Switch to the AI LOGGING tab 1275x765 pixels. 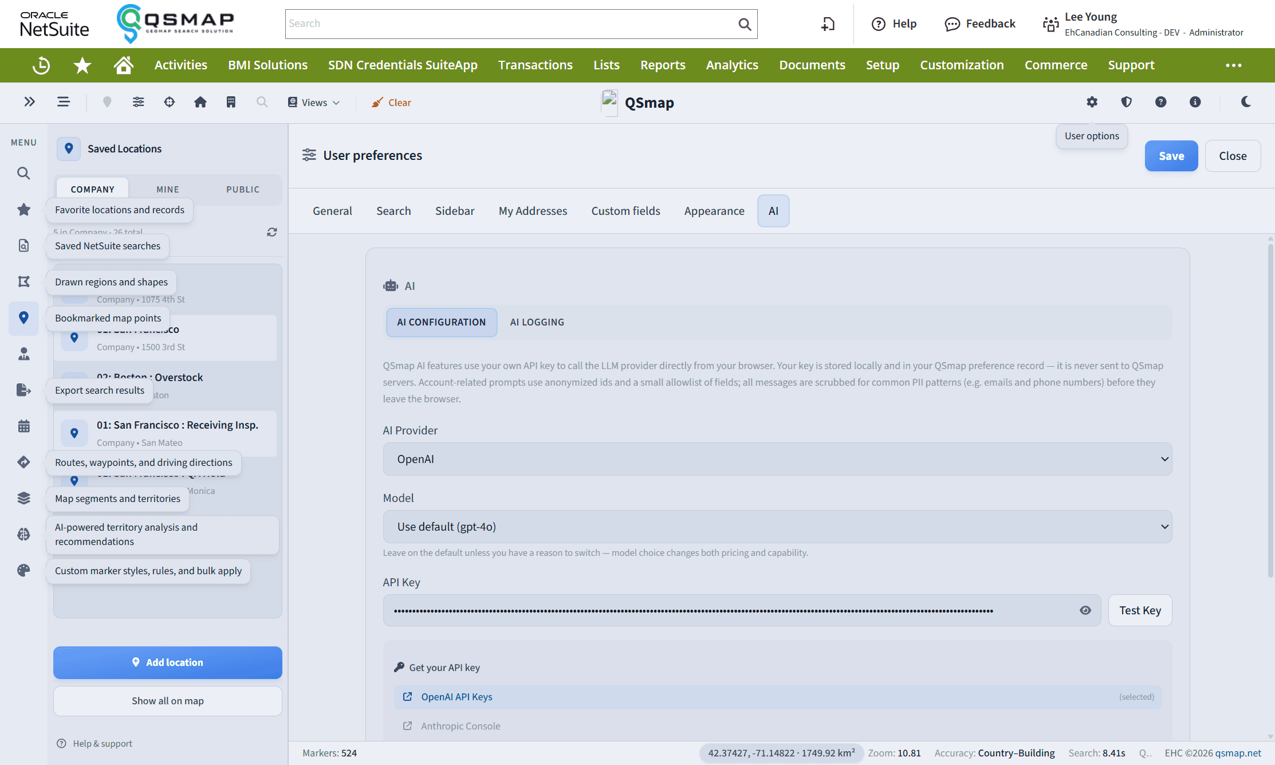(x=537, y=322)
